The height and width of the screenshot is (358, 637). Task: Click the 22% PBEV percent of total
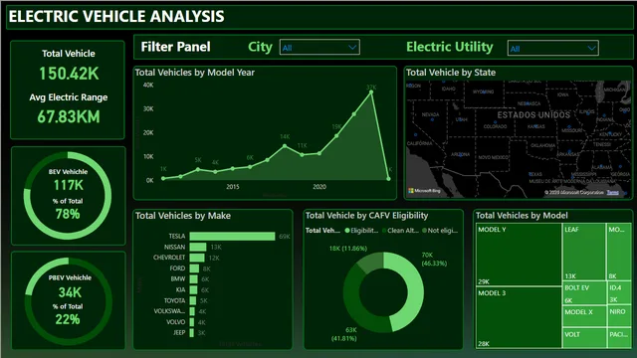(68, 319)
